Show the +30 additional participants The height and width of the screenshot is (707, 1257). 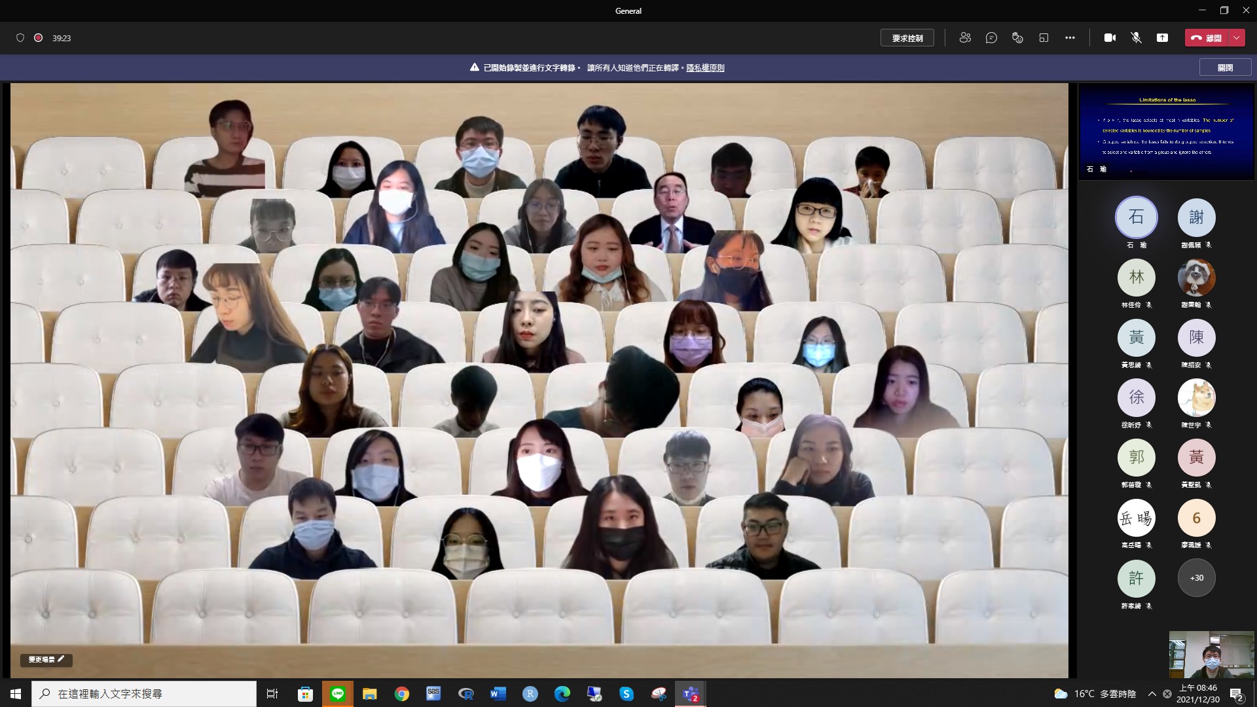[x=1196, y=577]
